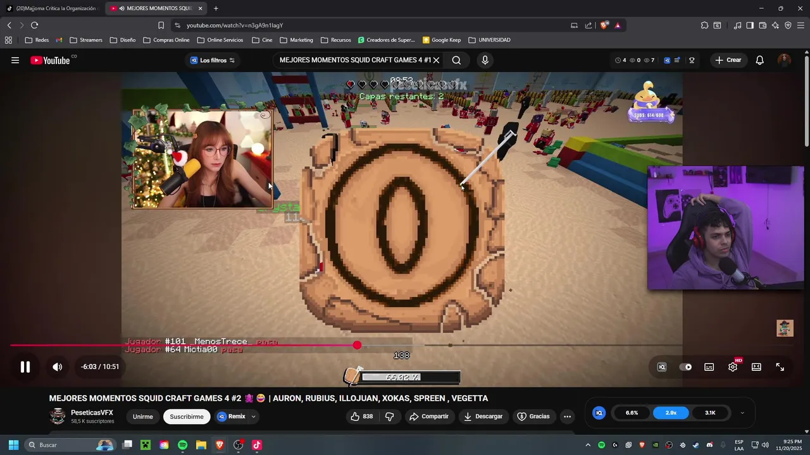Reload the current page
Viewport: 810px width, 455px height.
click(x=34, y=25)
